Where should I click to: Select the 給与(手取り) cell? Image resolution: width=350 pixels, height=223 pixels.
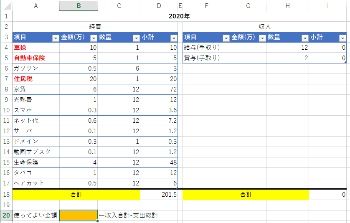[x=206, y=48]
